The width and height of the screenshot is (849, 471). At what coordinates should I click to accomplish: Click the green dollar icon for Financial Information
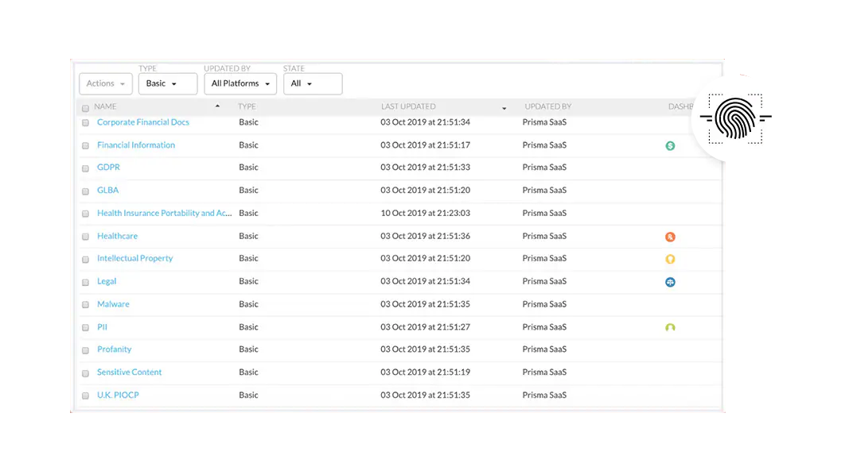(670, 146)
